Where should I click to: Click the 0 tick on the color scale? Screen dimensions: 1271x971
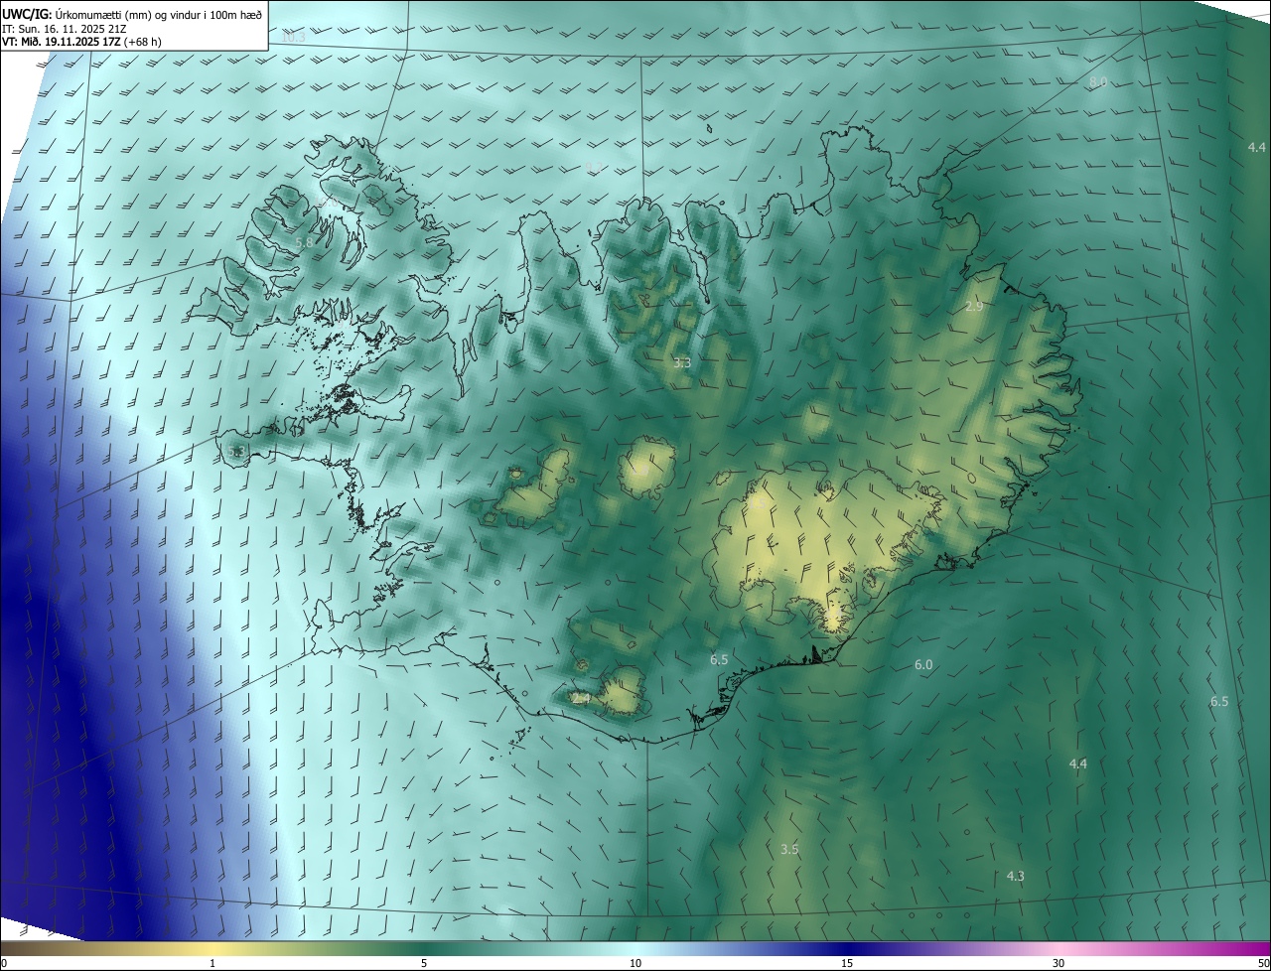click(x=4, y=963)
